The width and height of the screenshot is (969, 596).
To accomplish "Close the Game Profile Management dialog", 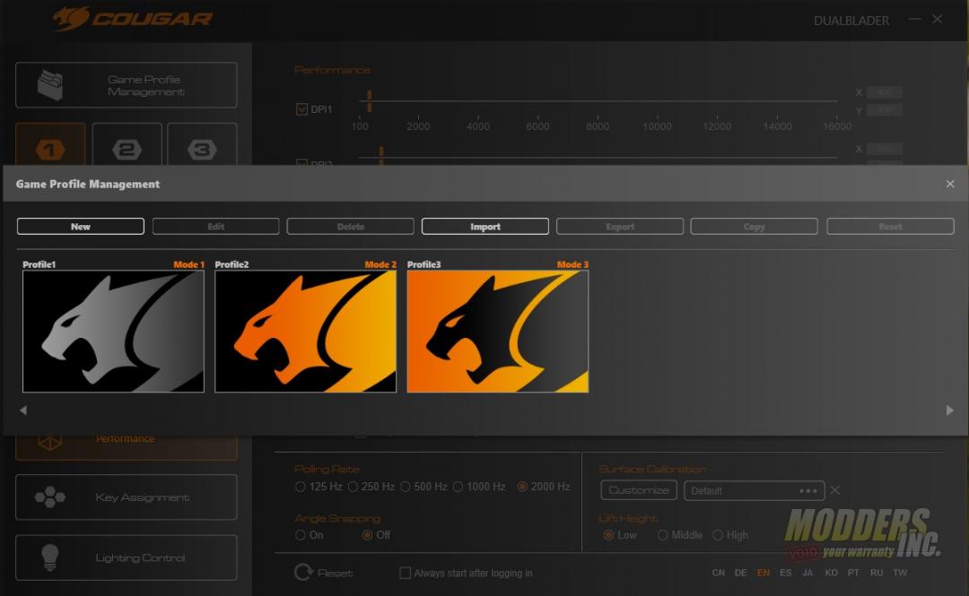I will point(950,184).
